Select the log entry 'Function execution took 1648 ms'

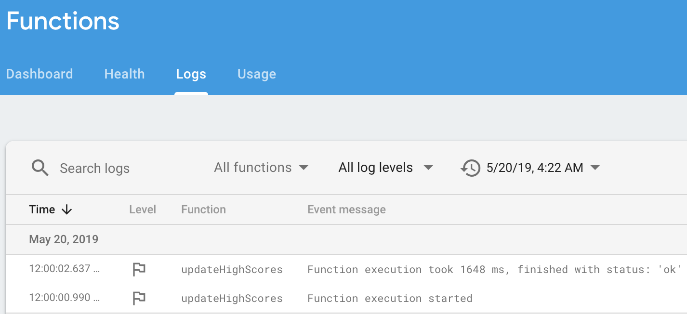coord(346,269)
